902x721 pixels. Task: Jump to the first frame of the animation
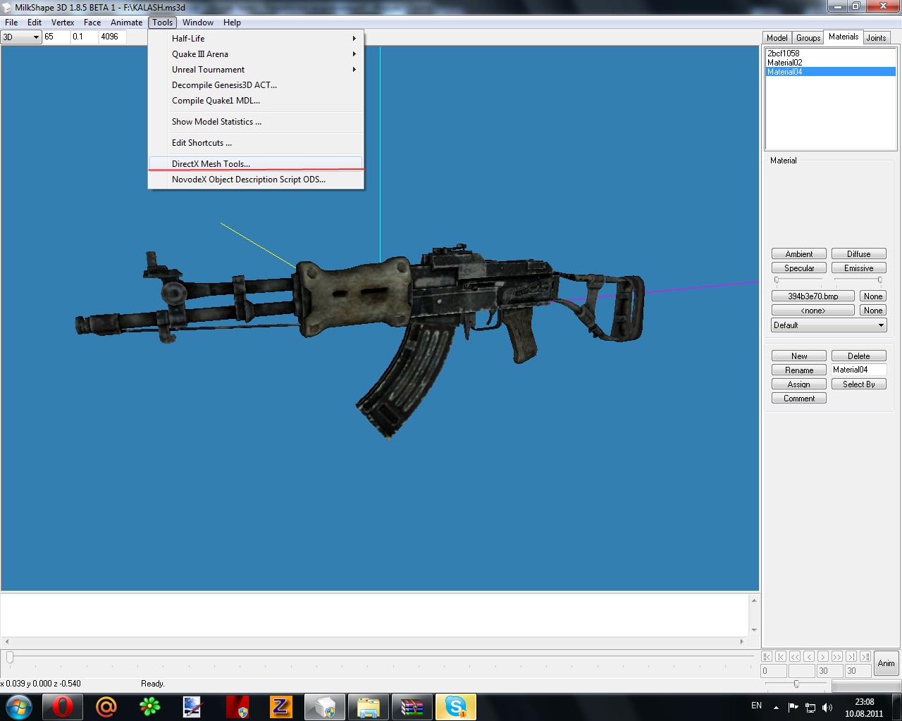coord(767,656)
